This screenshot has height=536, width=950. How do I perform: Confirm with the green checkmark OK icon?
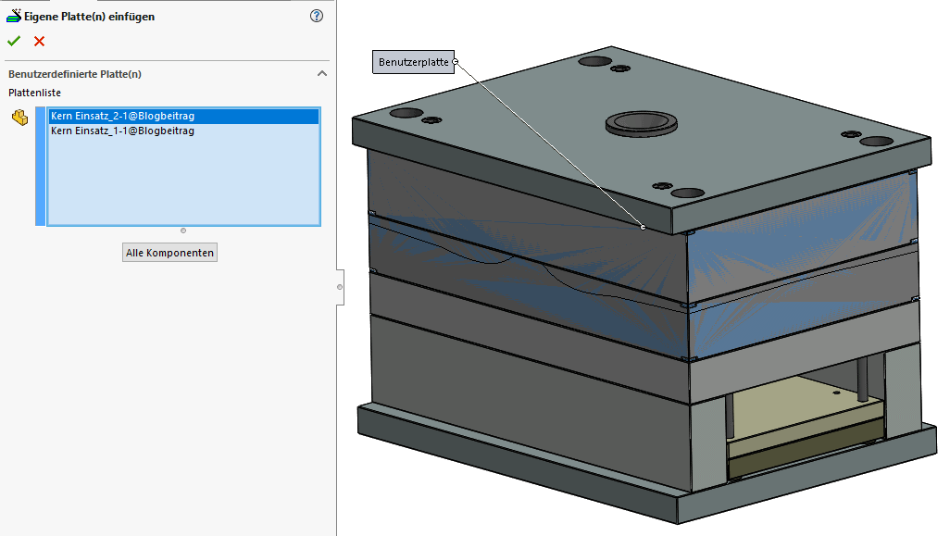click(14, 41)
